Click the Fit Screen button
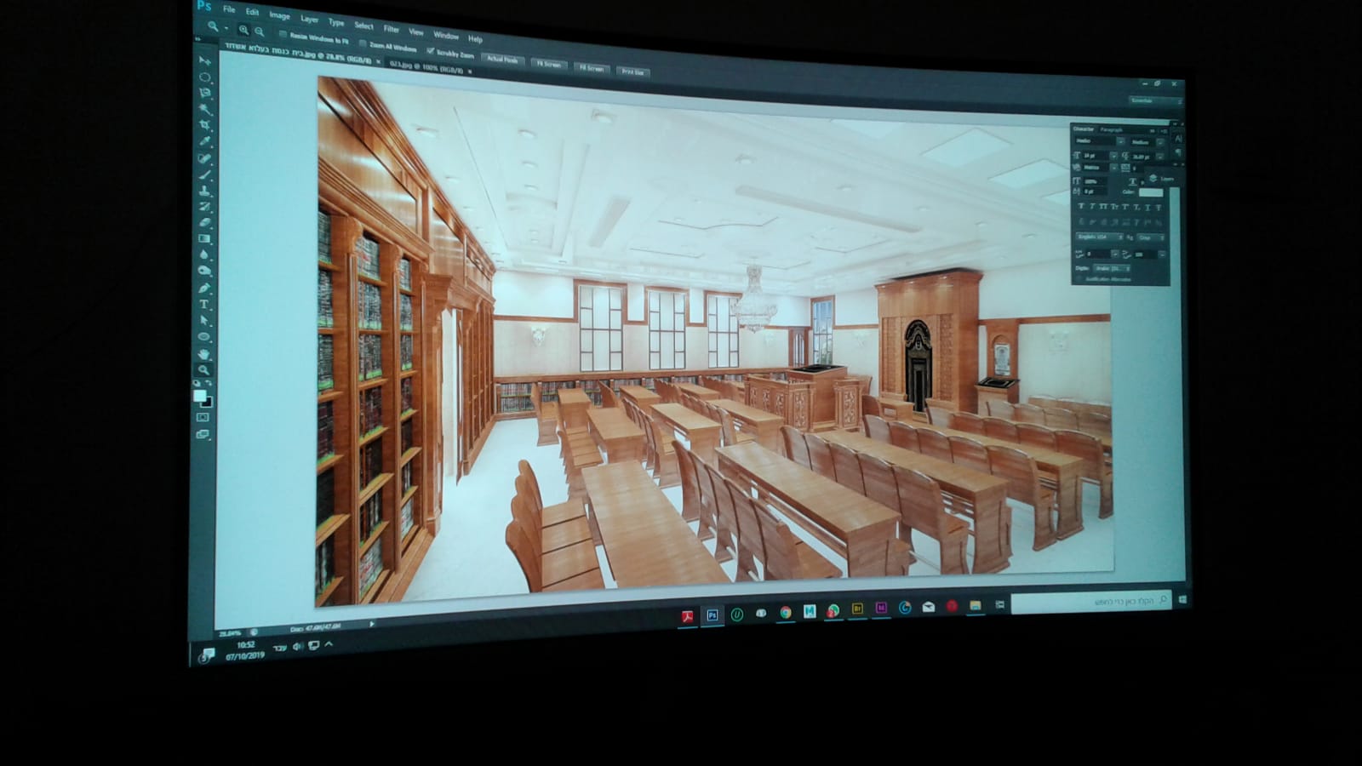The image size is (1362, 766). [549, 64]
